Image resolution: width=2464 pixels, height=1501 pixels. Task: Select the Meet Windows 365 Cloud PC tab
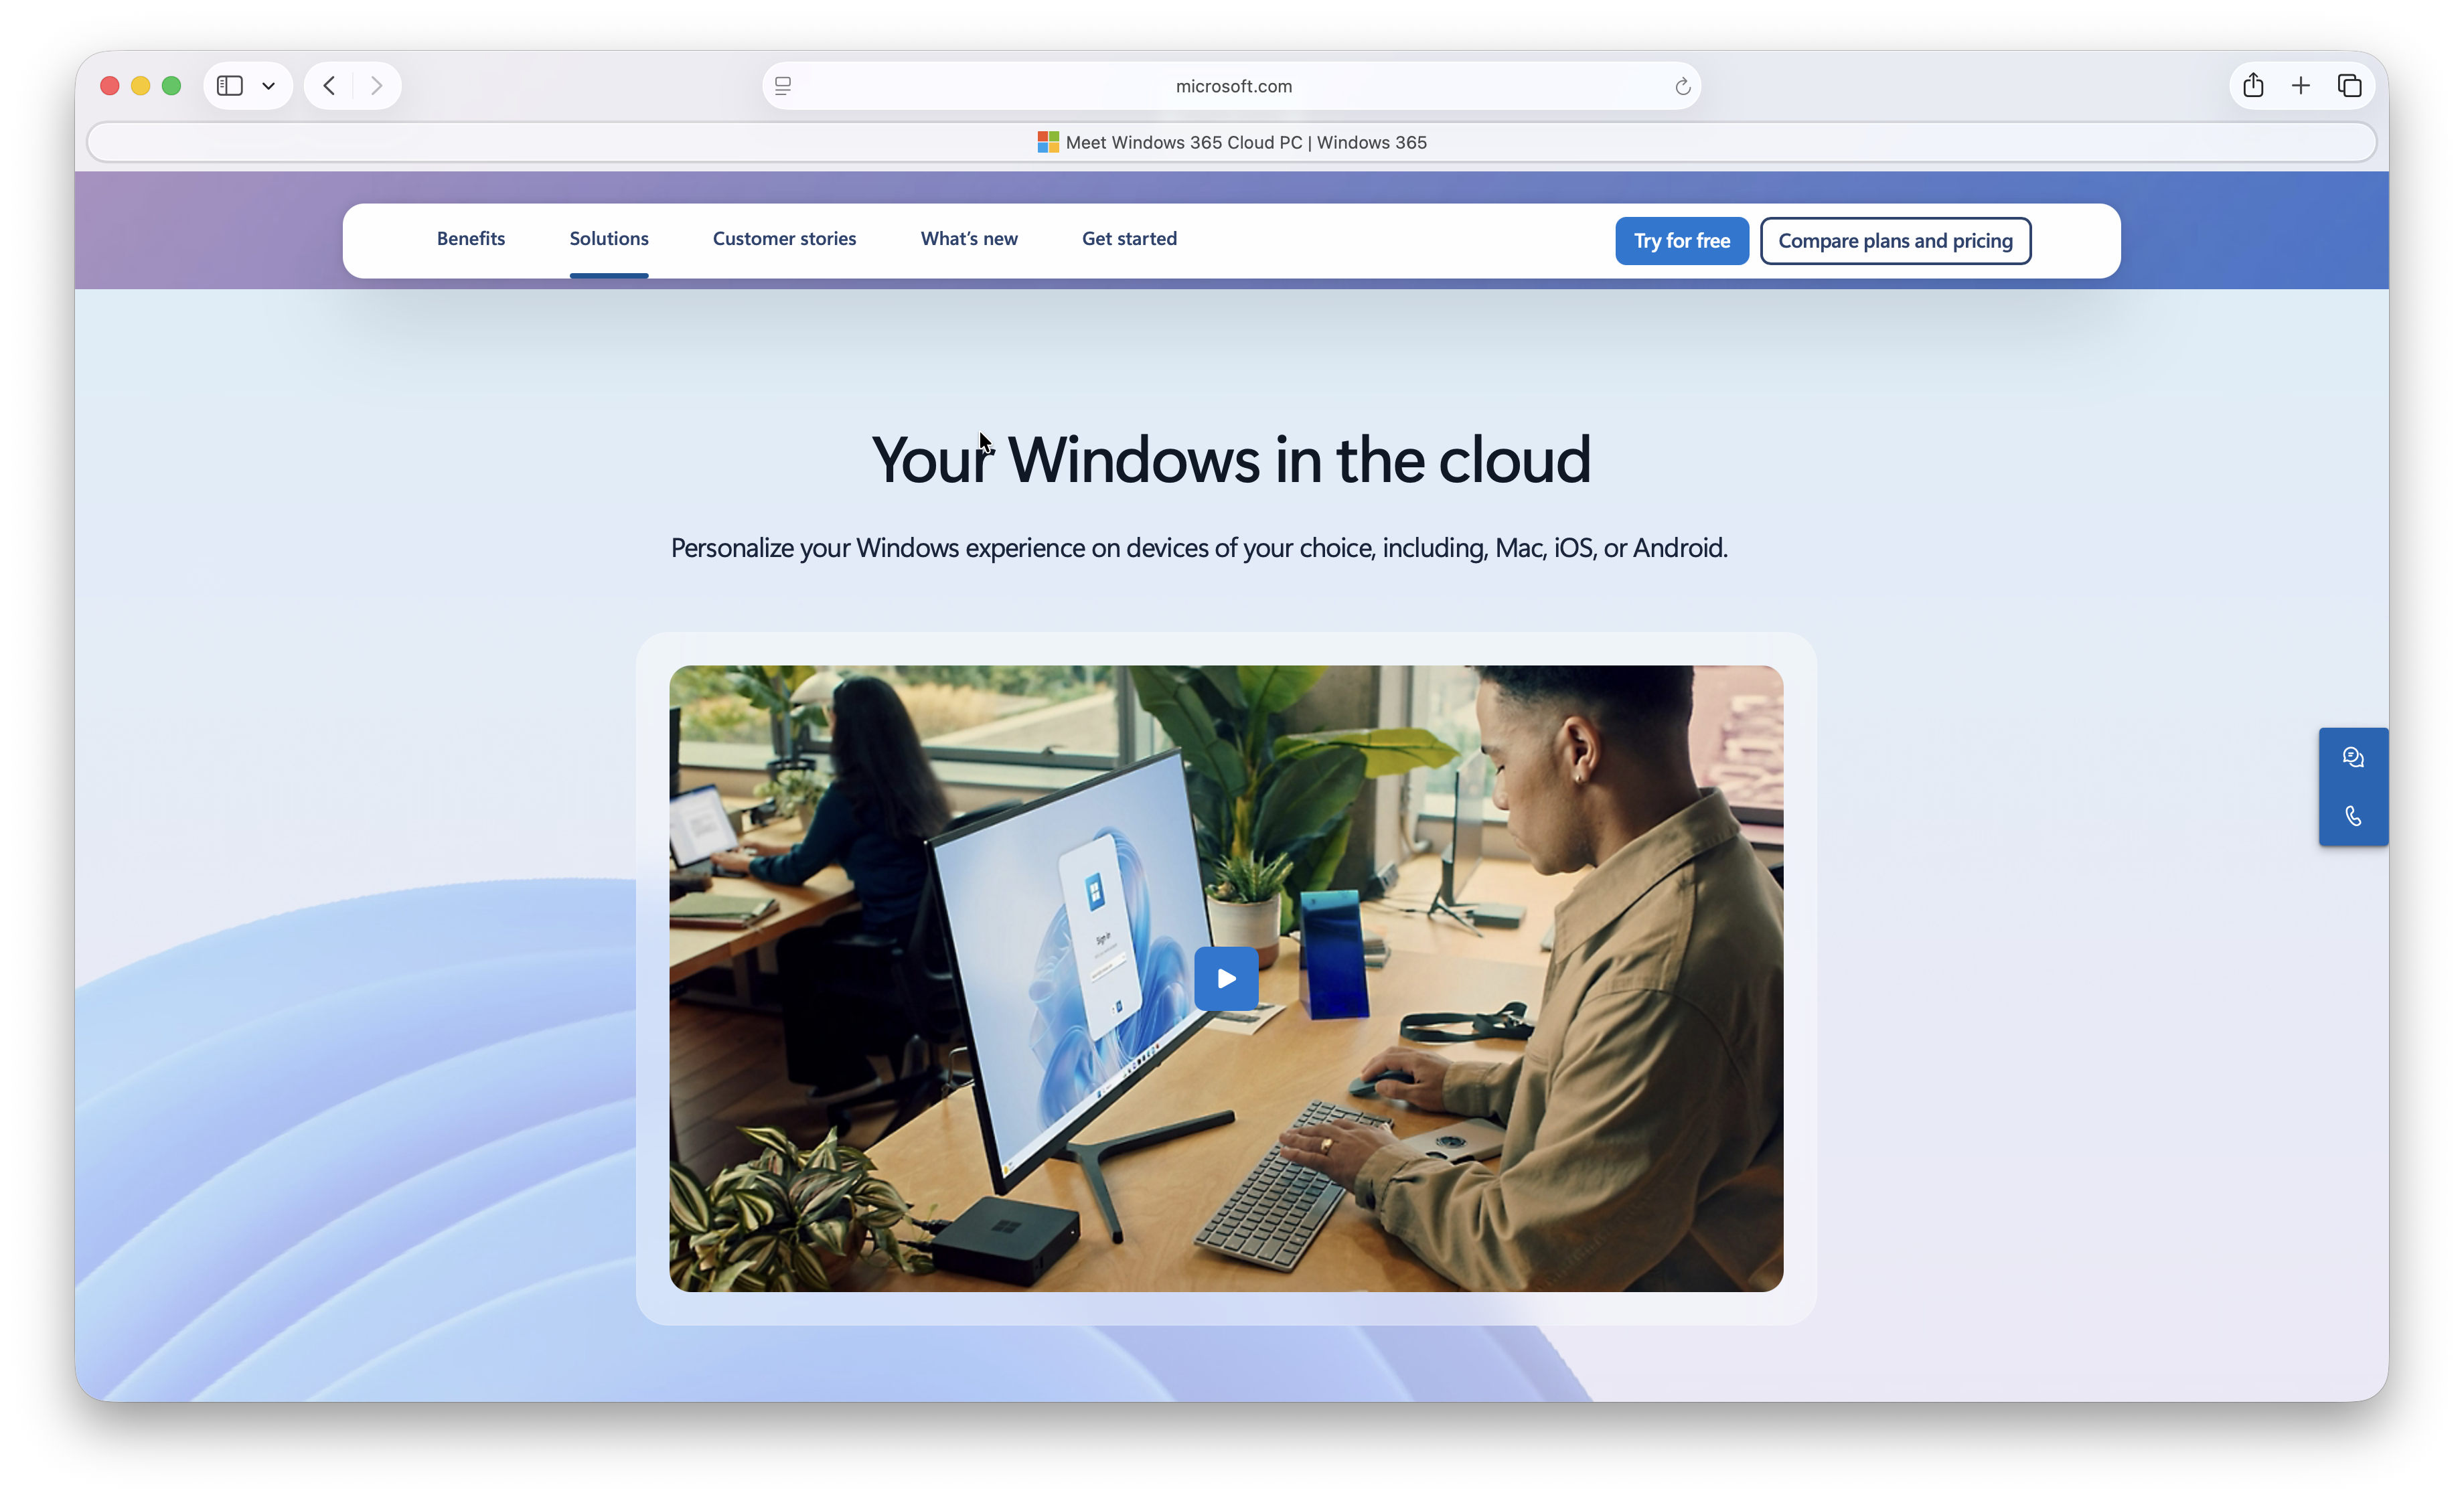point(1232,142)
